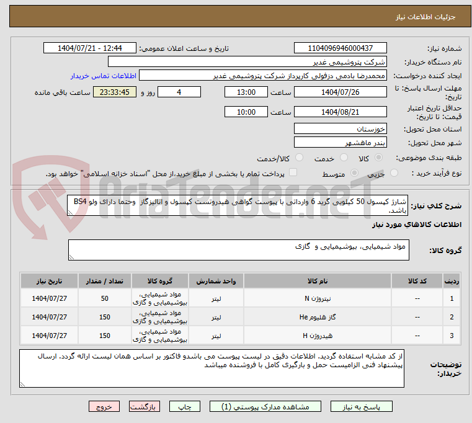Click the 'استان محل تحویل' field showing خوزستان
This screenshot has height=423, width=472.
[x=341, y=128]
